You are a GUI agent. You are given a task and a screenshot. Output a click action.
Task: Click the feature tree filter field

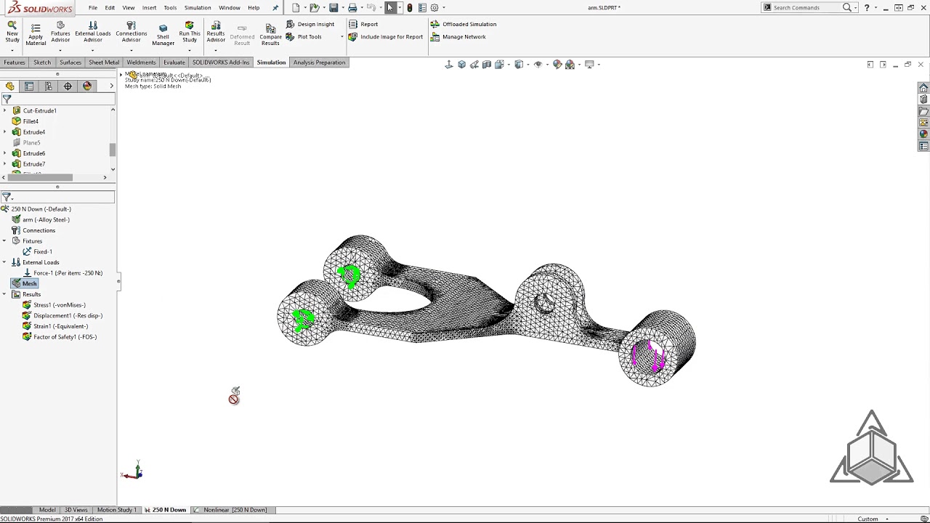[x=57, y=99]
